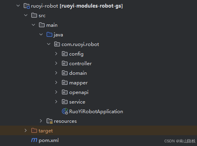Expand the domain package chevron

56,73
